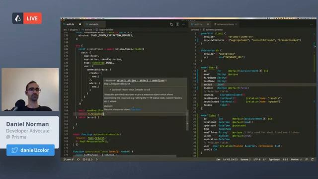Click the sync changes icon in status bar

(x=79, y=160)
